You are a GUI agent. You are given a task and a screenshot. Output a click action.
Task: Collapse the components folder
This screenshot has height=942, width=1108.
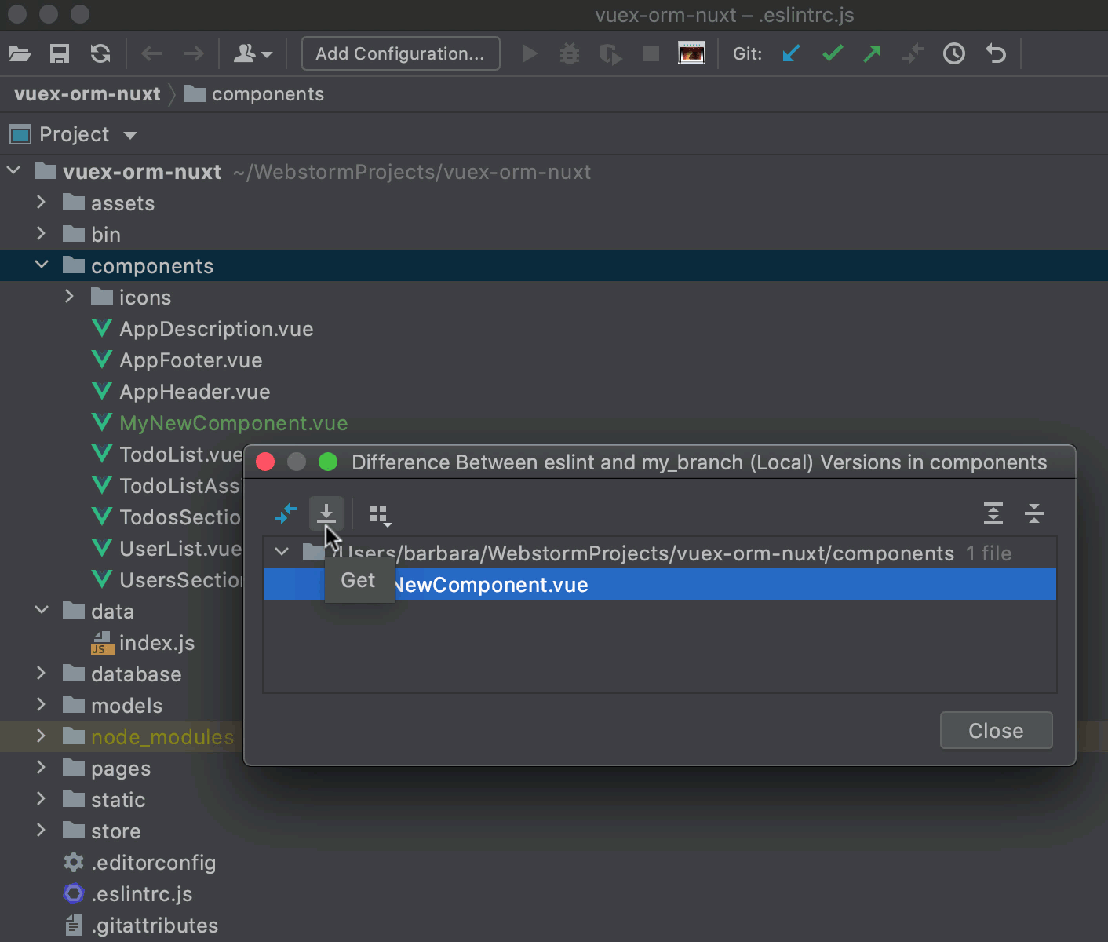[x=42, y=265]
